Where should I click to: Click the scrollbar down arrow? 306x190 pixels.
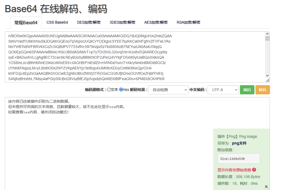tap(268, 76)
